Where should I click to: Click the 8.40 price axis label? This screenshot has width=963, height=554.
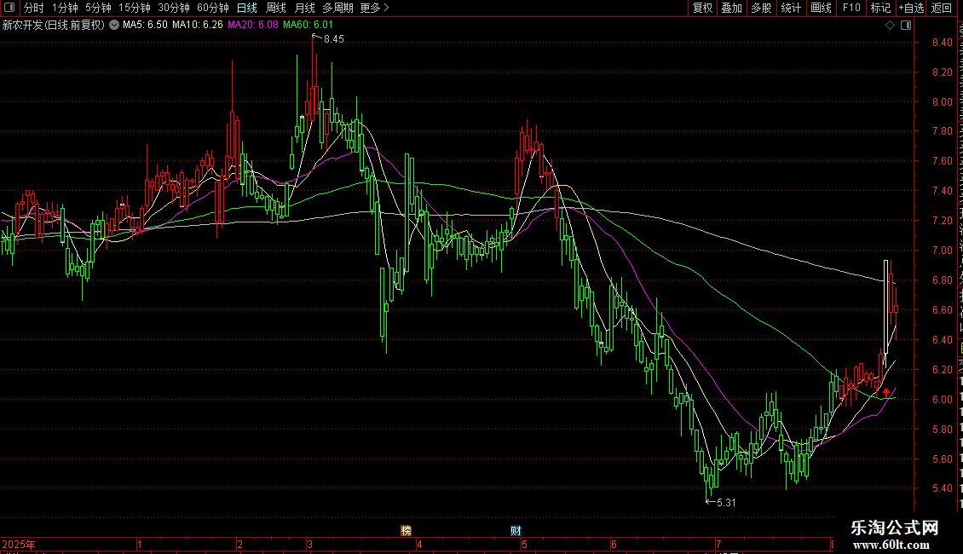942,43
